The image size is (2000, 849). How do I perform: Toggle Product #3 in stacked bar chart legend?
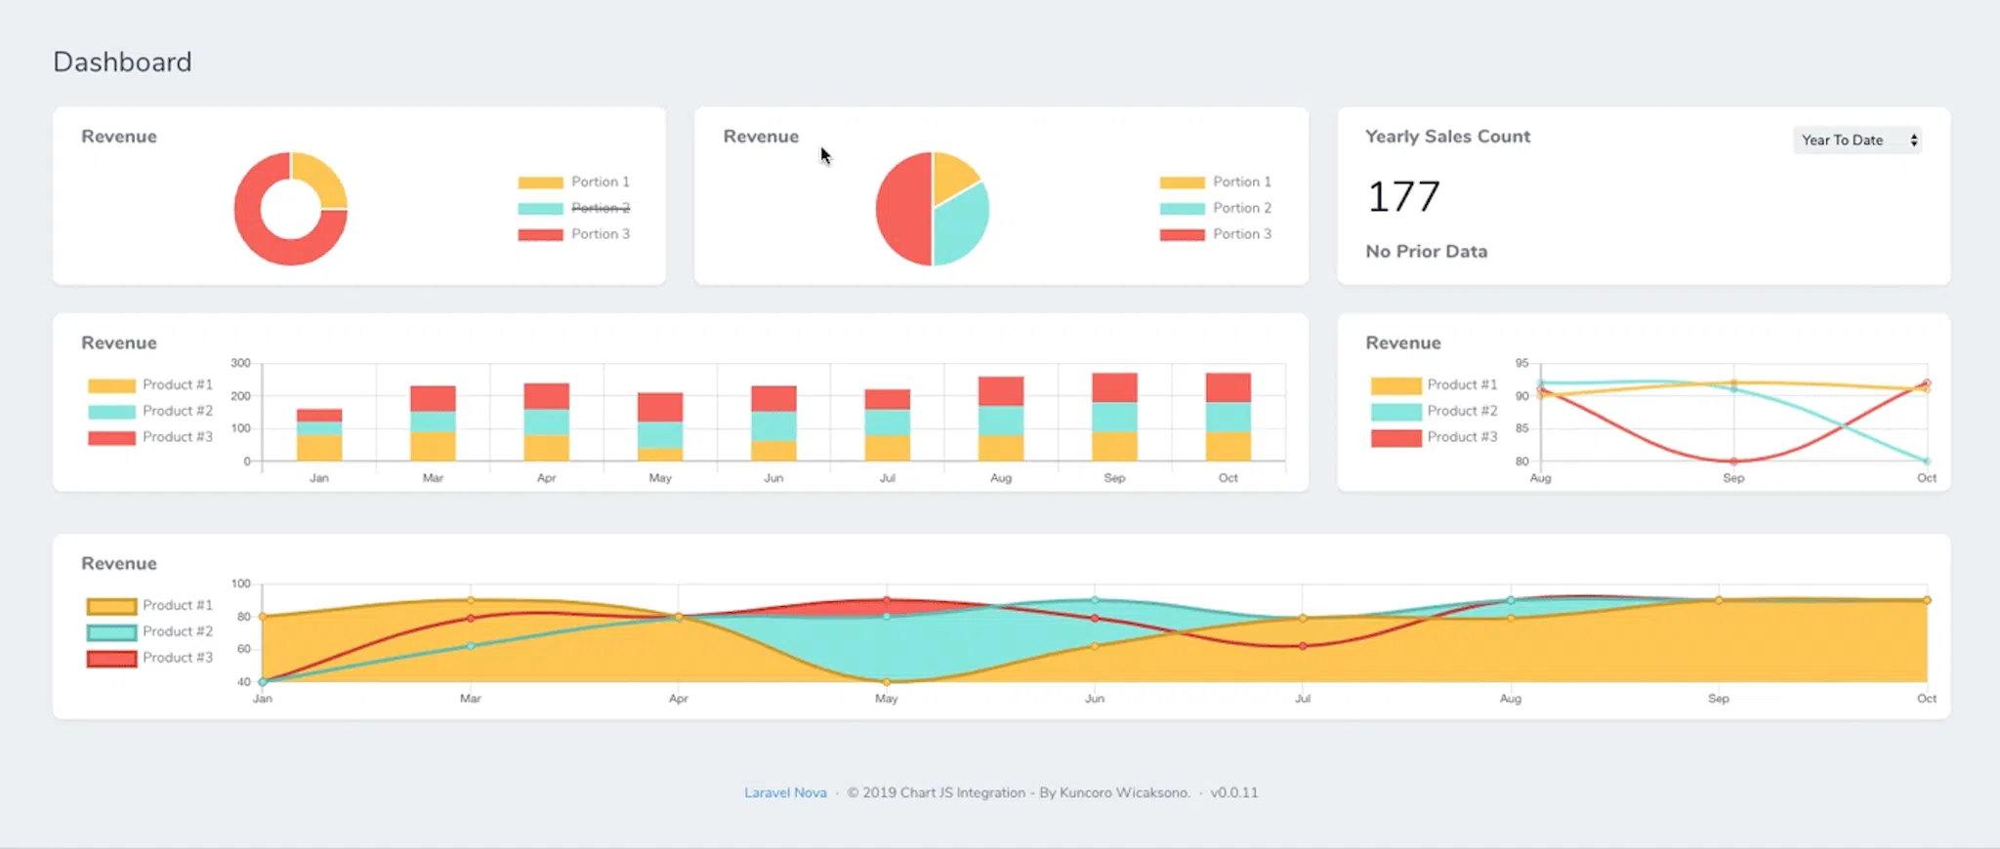click(x=150, y=437)
